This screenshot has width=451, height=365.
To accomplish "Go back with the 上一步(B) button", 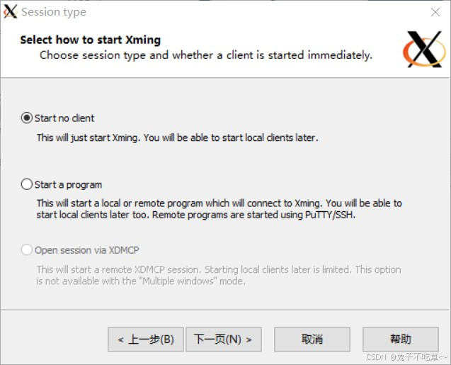I will (x=146, y=339).
